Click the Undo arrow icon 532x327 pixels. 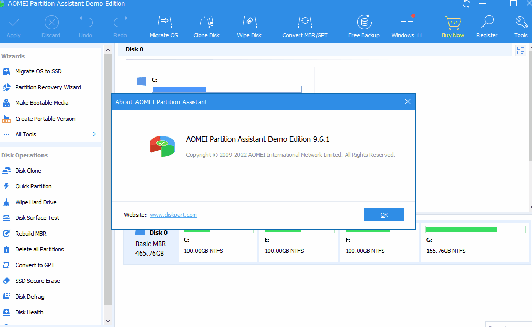86,23
